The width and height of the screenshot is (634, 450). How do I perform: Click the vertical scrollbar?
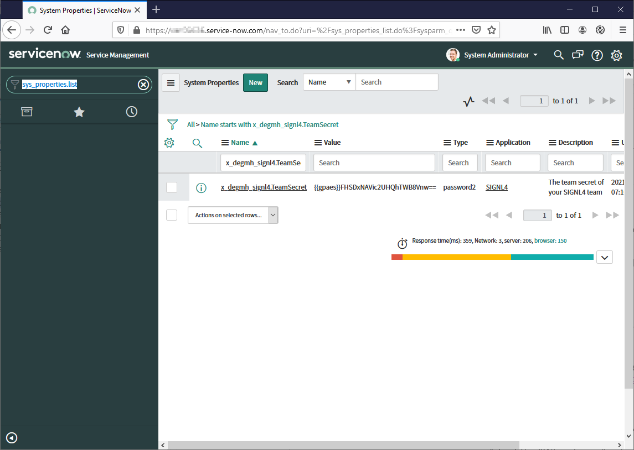click(628, 232)
